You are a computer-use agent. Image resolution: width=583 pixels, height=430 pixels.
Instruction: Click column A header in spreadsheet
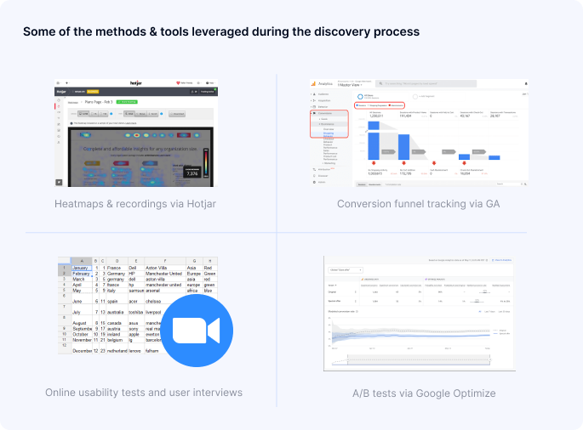pos(82,261)
